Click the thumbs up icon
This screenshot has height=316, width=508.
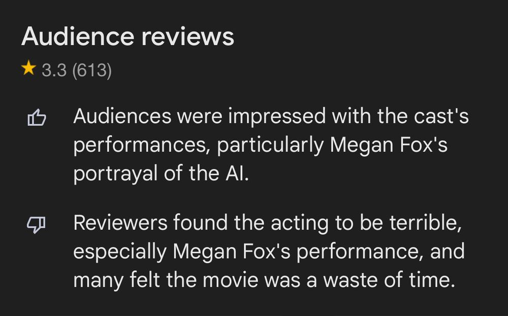(36, 119)
